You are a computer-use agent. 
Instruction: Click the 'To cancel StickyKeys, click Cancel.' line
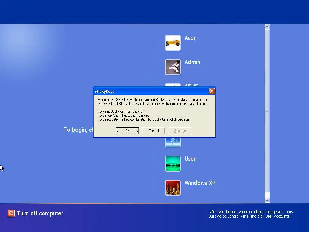pyautogui.click(x=123, y=115)
